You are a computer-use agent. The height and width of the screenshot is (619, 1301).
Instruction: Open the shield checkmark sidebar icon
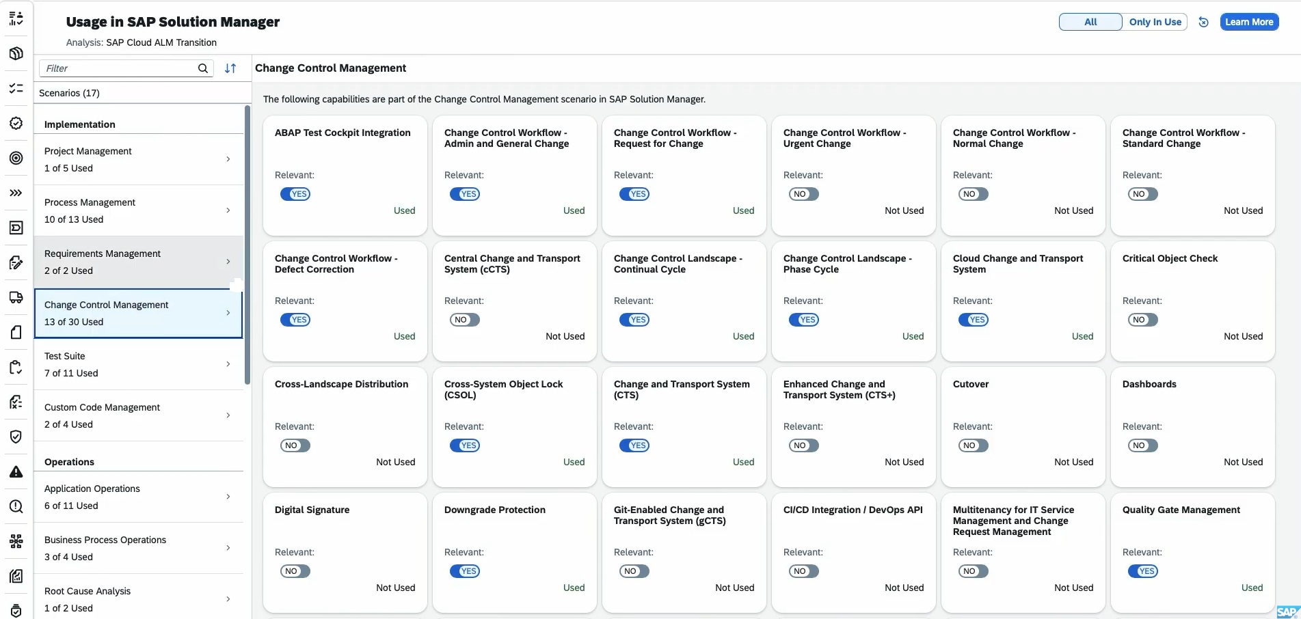16,437
